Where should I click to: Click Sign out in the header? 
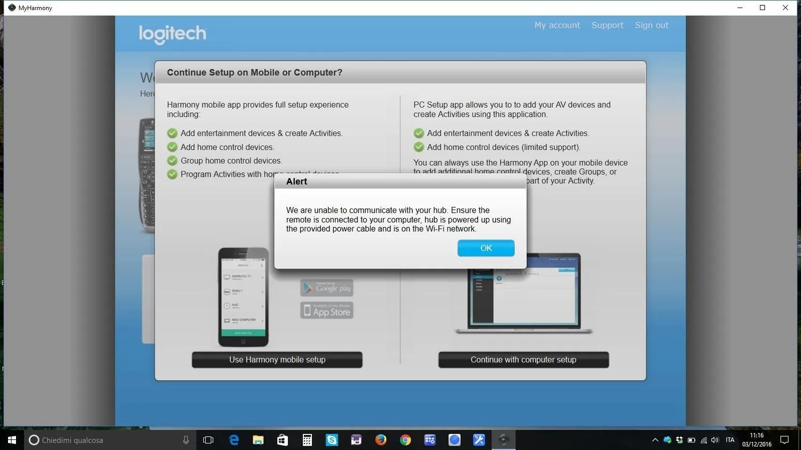pos(651,25)
